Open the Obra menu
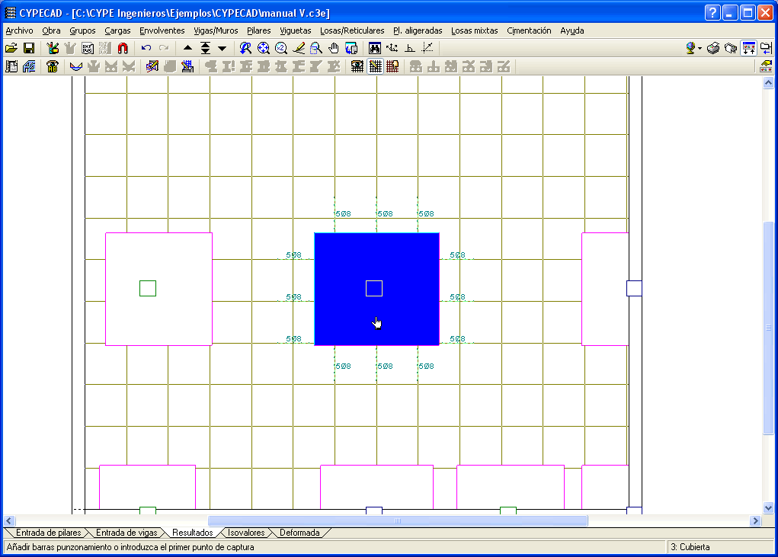Viewport: 778px width, 557px height. (51, 30)
